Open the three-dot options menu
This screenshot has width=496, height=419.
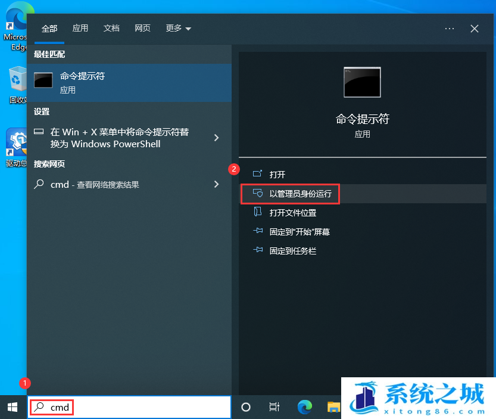pos(449,29)
